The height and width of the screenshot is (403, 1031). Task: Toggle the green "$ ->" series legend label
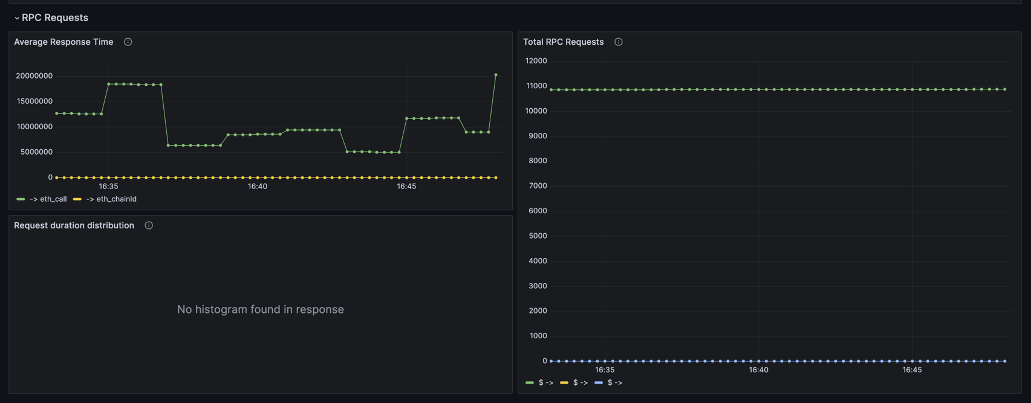[546, 382]
